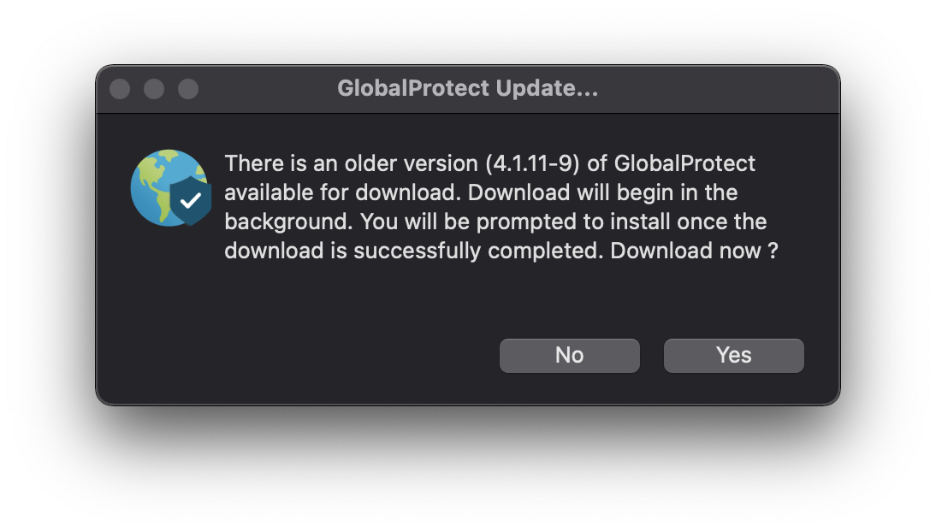Viewport: 936px width, 532px height.
Task: Click the white checkmark inside the shield
Action: [191, 201]
